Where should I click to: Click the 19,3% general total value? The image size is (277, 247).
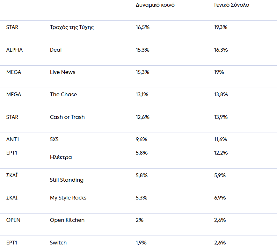coord(221,27)
